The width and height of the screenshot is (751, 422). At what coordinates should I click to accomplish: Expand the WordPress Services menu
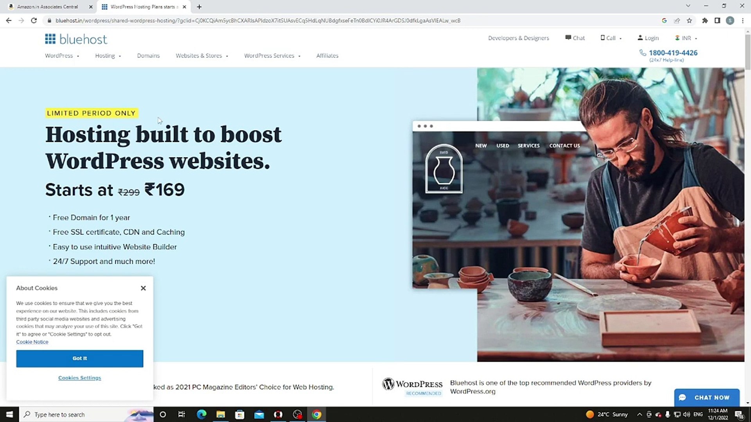click(269, 55)
